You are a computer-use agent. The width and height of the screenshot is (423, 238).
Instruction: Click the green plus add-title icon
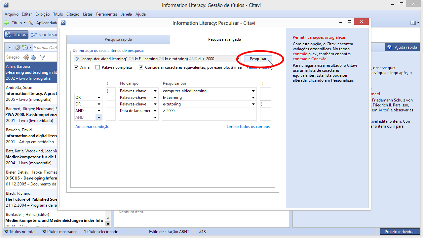[x=6, y=23]
